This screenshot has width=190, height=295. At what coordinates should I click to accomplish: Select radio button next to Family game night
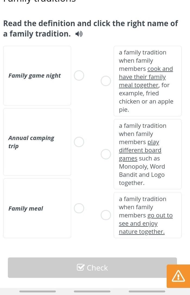point(79,75)
